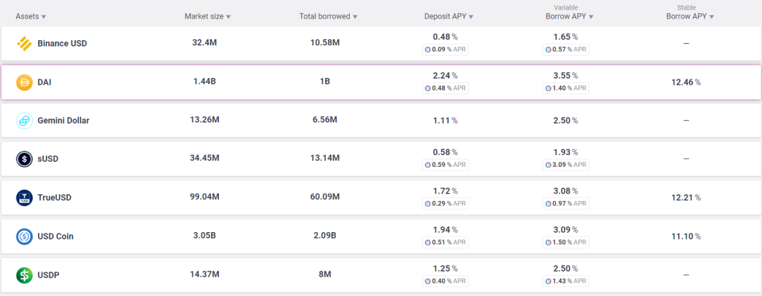
Task: Sort by Market size column
Action: pos(208,16)
